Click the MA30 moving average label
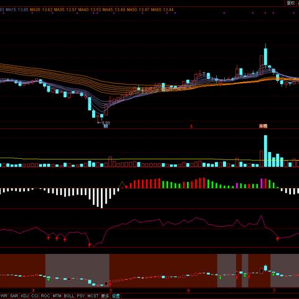This screenshot has width=299, height=299. pyautogui.click(x=41, y=9)
